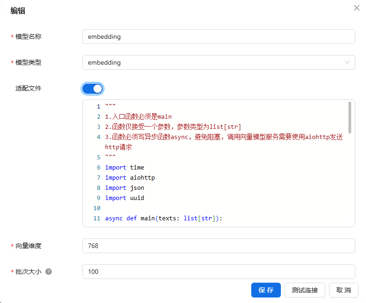Click the code editor vertical scrollbar
This screenshot has width=366, height=303.
tap(350, 117)
